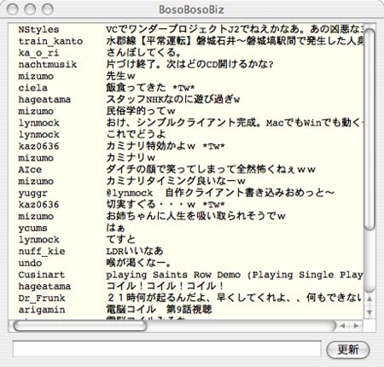This screenshot has width=384, height=367.
Task: Click the message てすと
Action: point(120,240)
